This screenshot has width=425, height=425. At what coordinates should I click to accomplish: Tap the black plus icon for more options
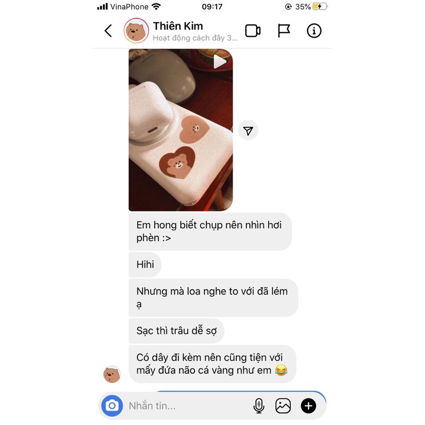[309, 406]
